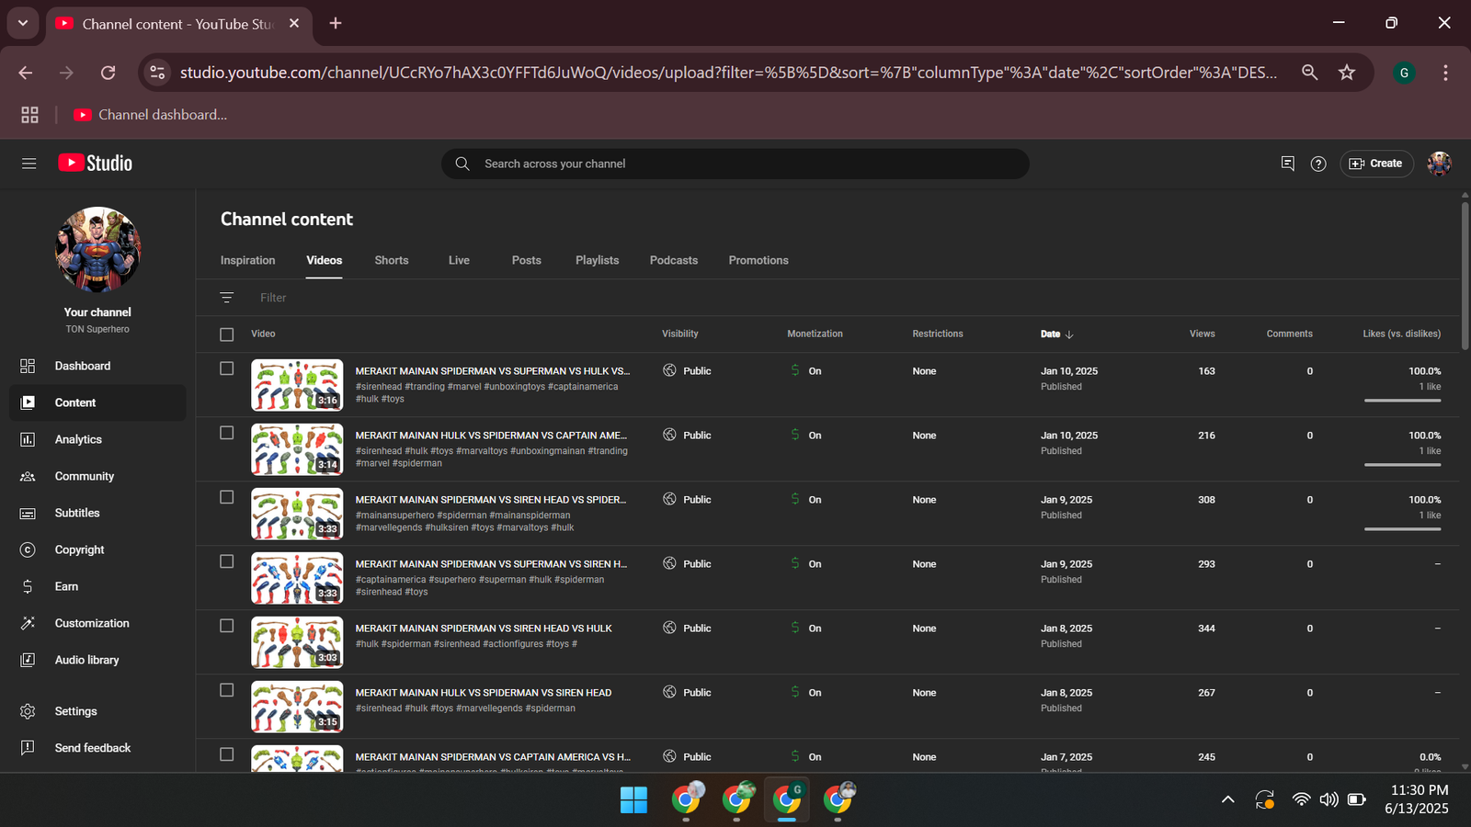Screen dimensions: 1471x827
Task: Check the SPIDERMAN VS SIREN HEAD VS SPIDER video box
Action: 227,497
